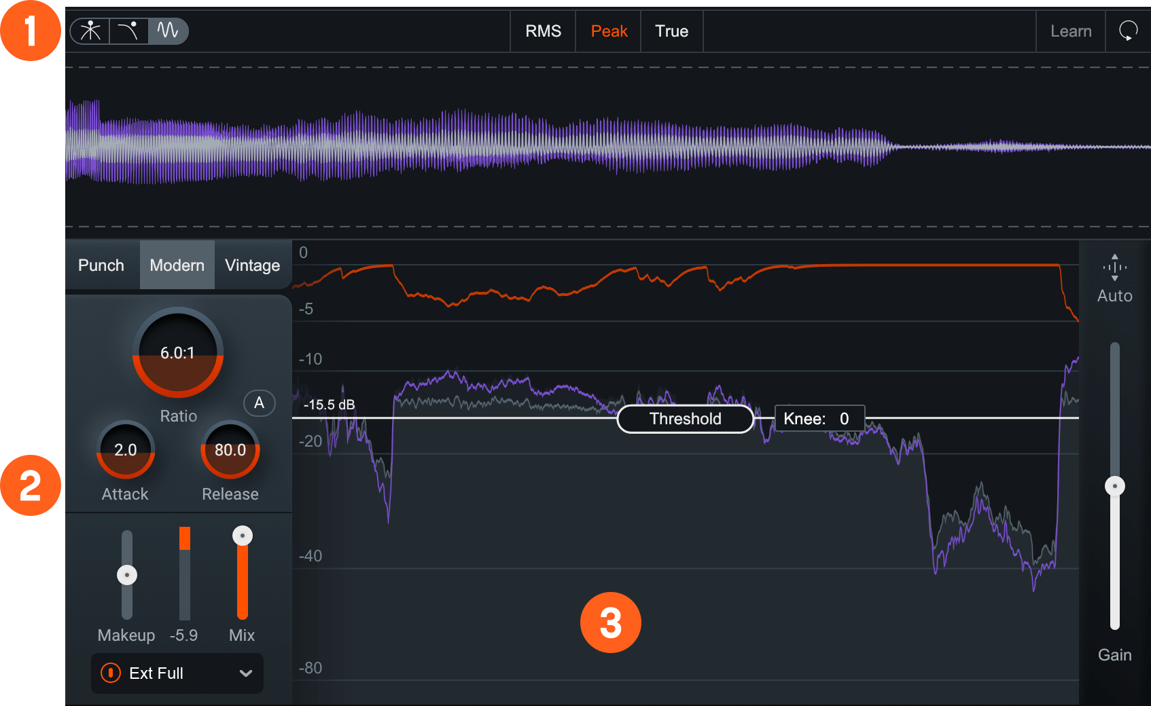Click the Learn button
Viewport: 1151px width, 706px height.
1070,31
